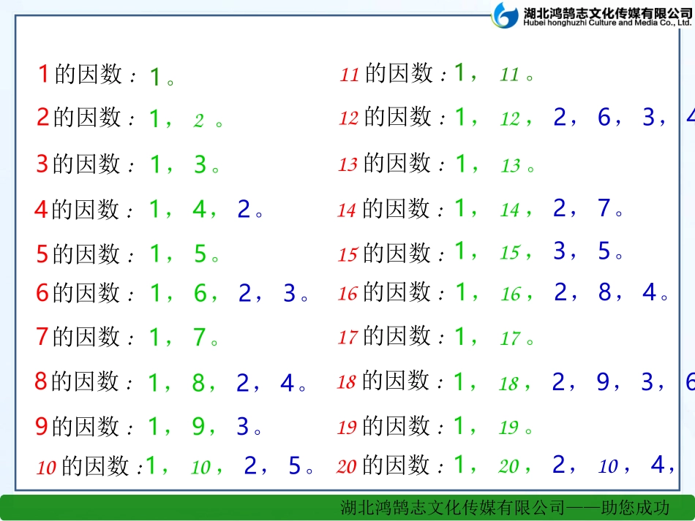Click the label '18 的因数'
Screen dimensions: 695x521
pyautogui.click(x=383, y=381)
